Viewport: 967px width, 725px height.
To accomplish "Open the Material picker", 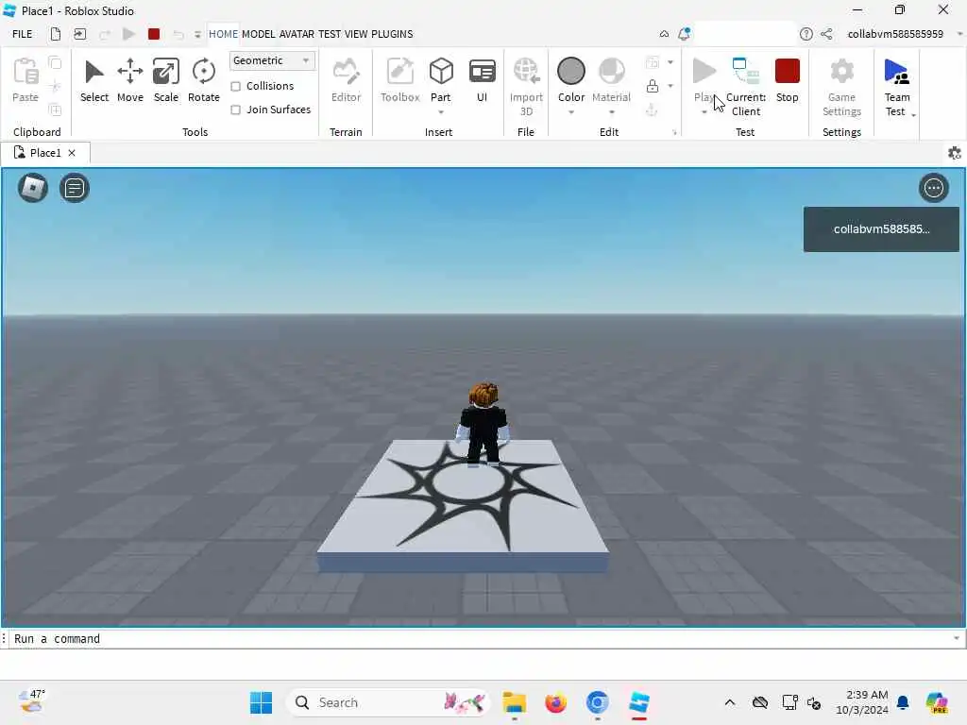I will click(x=611, y=80).
